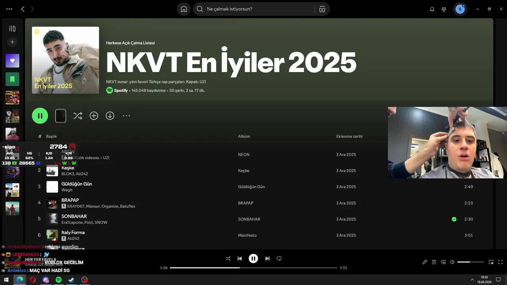The width and height of the screenshot is (507, 285).
Task: Open the play queue
Action: (434, 262)
